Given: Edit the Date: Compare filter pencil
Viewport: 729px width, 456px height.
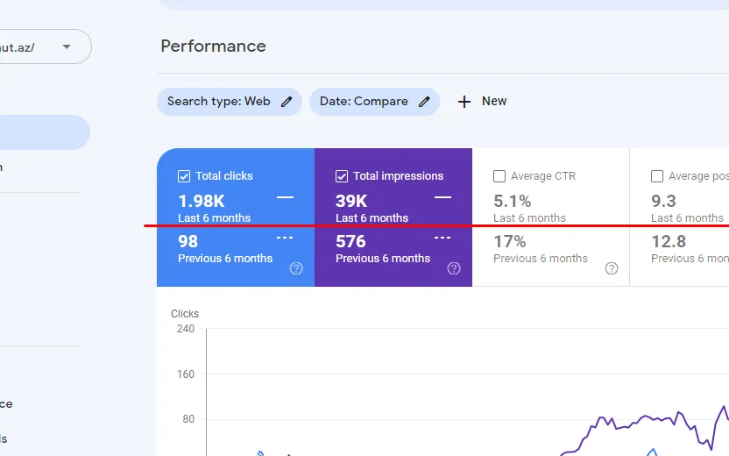Looking at the screenshot, I should click(424, 102).
